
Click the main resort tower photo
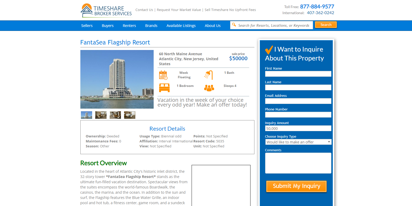coord(117,79)
